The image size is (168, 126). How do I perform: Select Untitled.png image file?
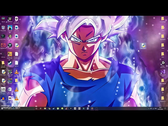click(17, 37)
